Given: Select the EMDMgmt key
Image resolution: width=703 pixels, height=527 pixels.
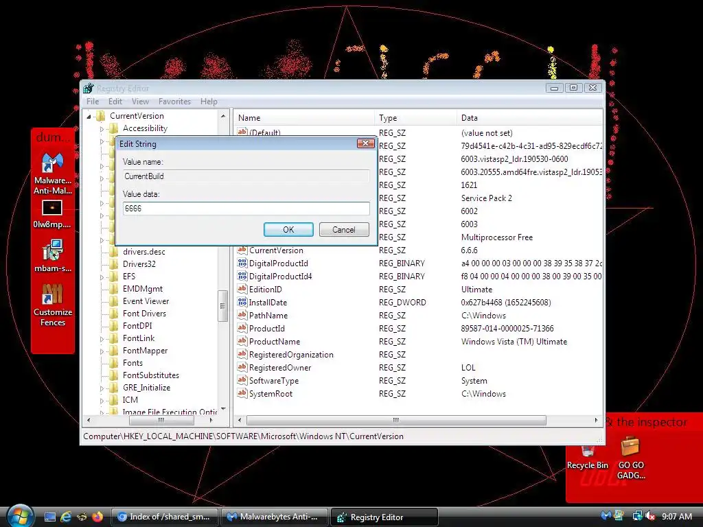Looking at the screenshot, I should 143,289.
